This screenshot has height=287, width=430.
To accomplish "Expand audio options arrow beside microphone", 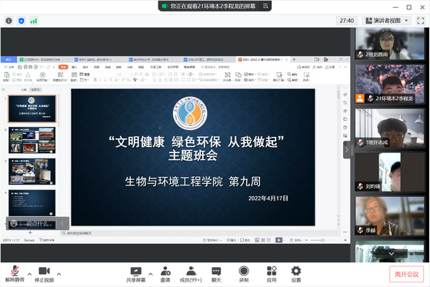I will (30, 274).
